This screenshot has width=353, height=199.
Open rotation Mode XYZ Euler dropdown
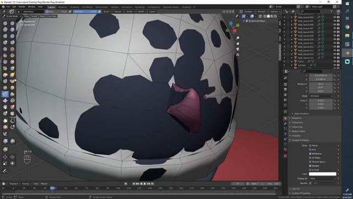(321, 96)
